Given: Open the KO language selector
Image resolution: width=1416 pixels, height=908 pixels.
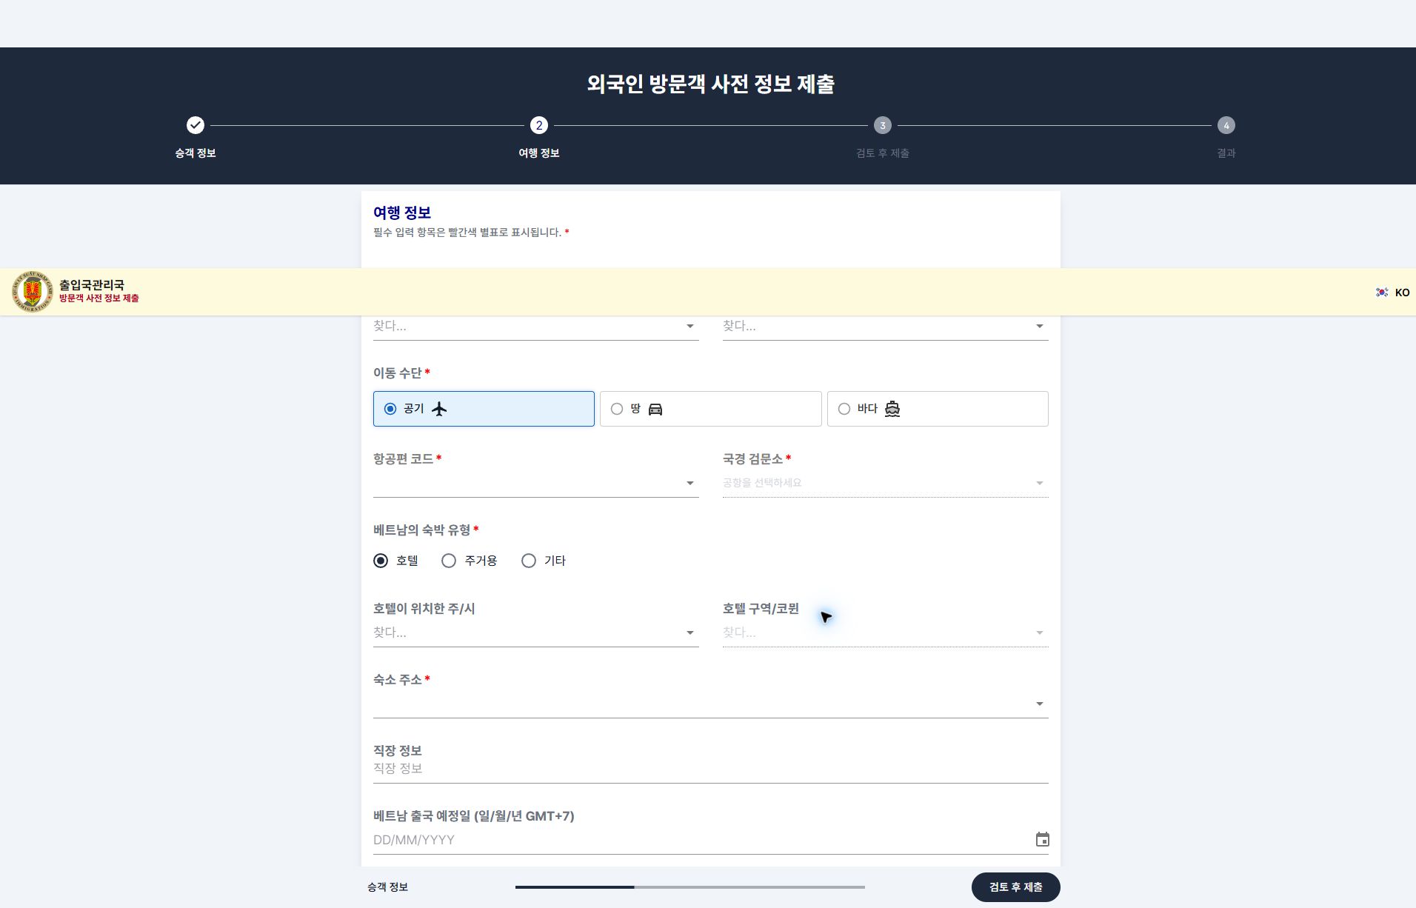Looking at the screenshot, I should click(x=1392, y=293).
